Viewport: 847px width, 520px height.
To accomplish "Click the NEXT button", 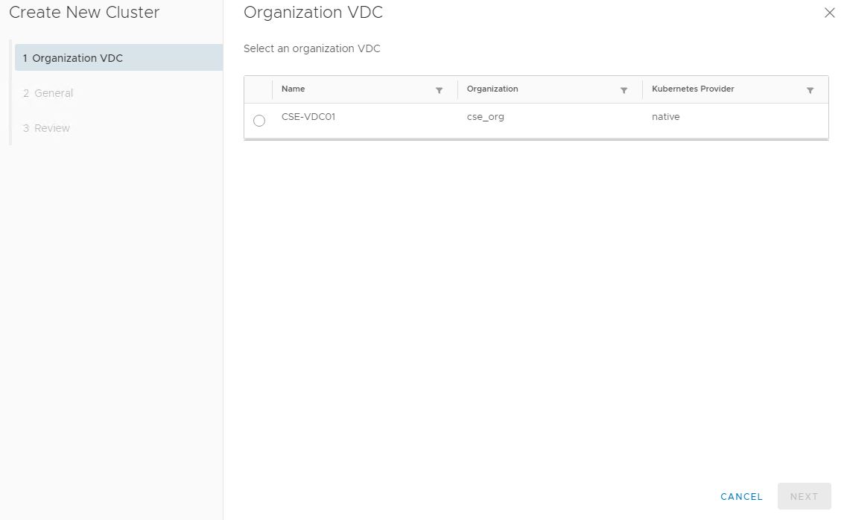I will [x=804, y=496].
